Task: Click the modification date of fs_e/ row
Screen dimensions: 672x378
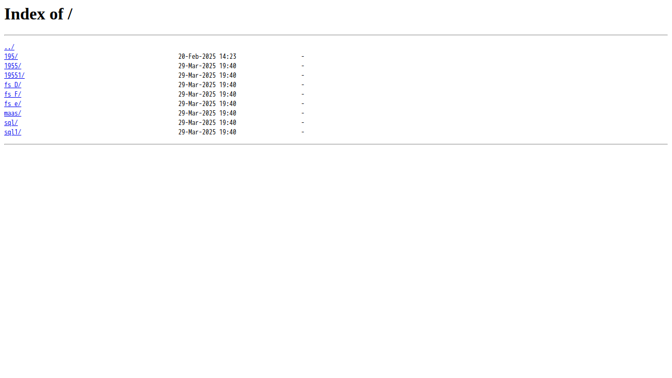Action: [207, 104]
